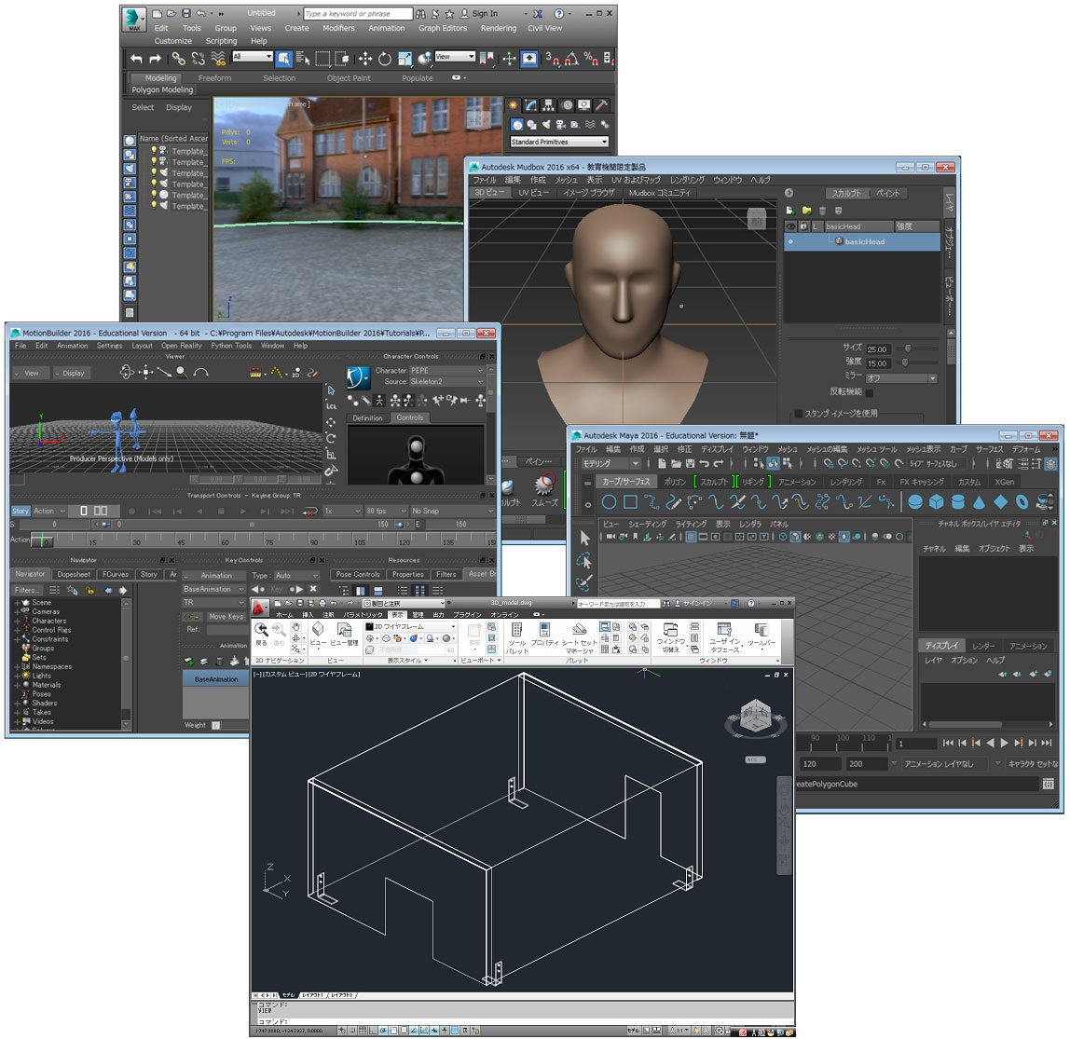Screen dimensions: 1070x1039
Task: Toggle lightbulb of first Template row in 3ds Max
Action: point(154,150)
